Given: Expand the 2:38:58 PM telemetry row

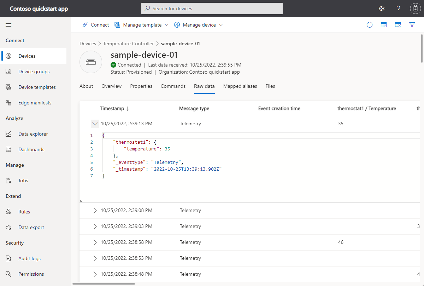Looking at the screenshot, I should pos(95,242).
